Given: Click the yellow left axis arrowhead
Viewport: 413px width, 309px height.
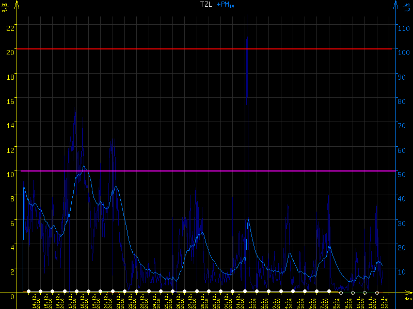Looking at the screenshot, I should point(17,5).
